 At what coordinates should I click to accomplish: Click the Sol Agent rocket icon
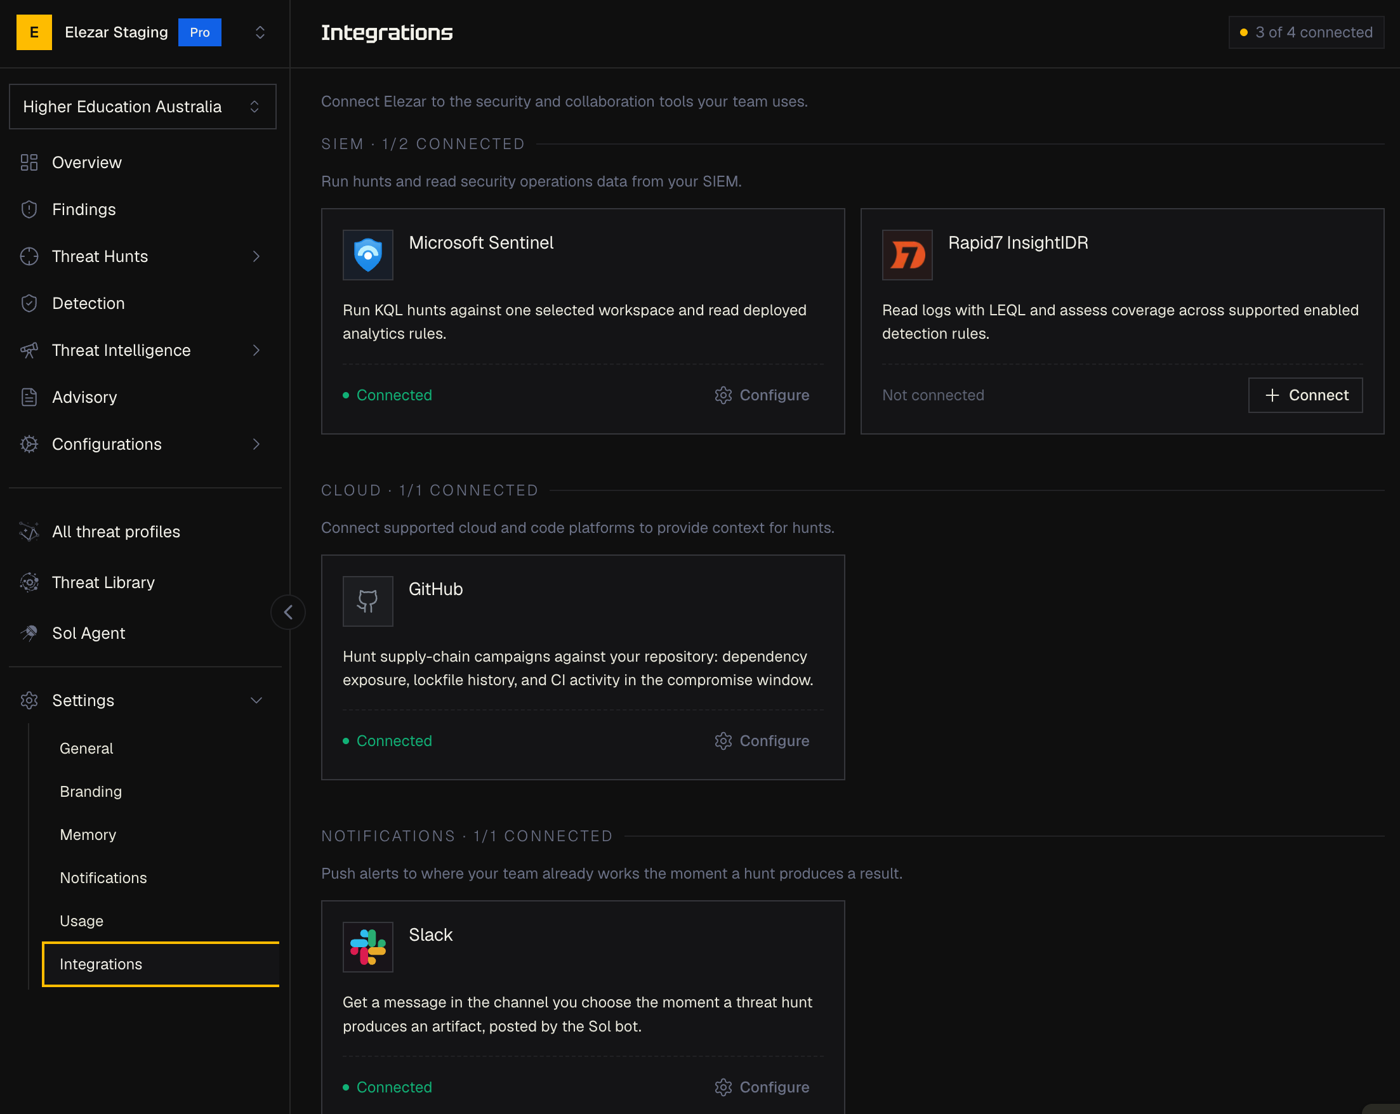29,633
